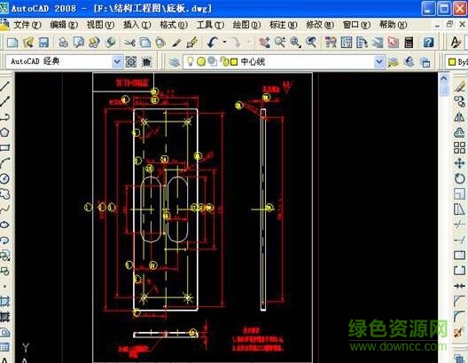Select the Ellipse draw tool
The image size is (468, 363).
[5, 225]
